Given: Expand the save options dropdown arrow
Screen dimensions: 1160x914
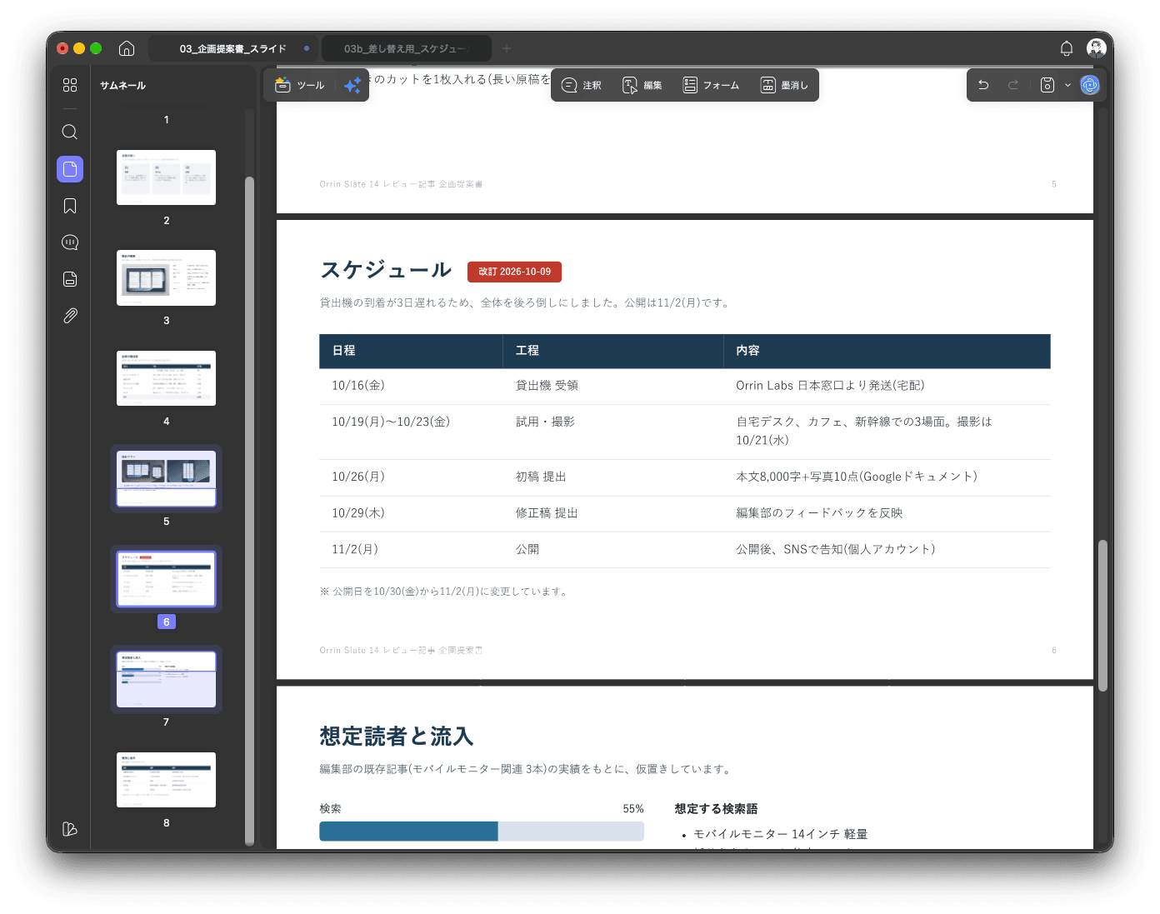Looking at the screenshot, I should click(x=1067, y=85).
